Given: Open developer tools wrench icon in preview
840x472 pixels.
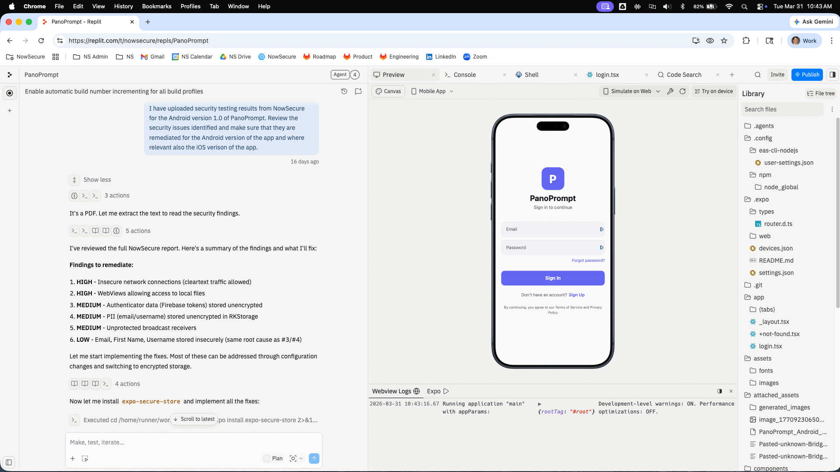Looking at the screenshot, I should (x=670, y=91).
